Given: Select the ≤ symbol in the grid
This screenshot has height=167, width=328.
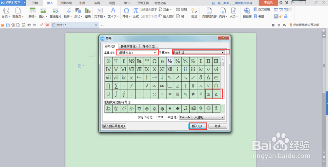Looking at the screenshot, I should (209, 94).
